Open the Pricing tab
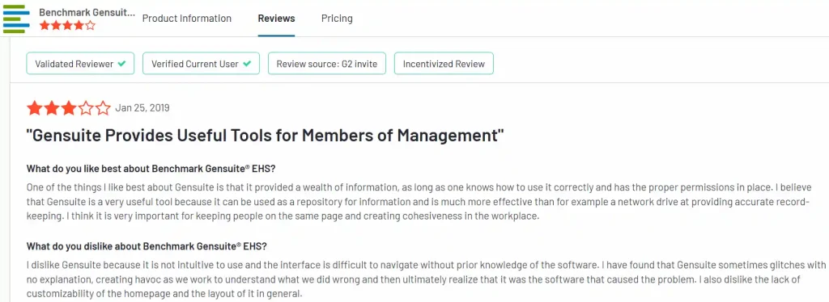 coord(337,19)
